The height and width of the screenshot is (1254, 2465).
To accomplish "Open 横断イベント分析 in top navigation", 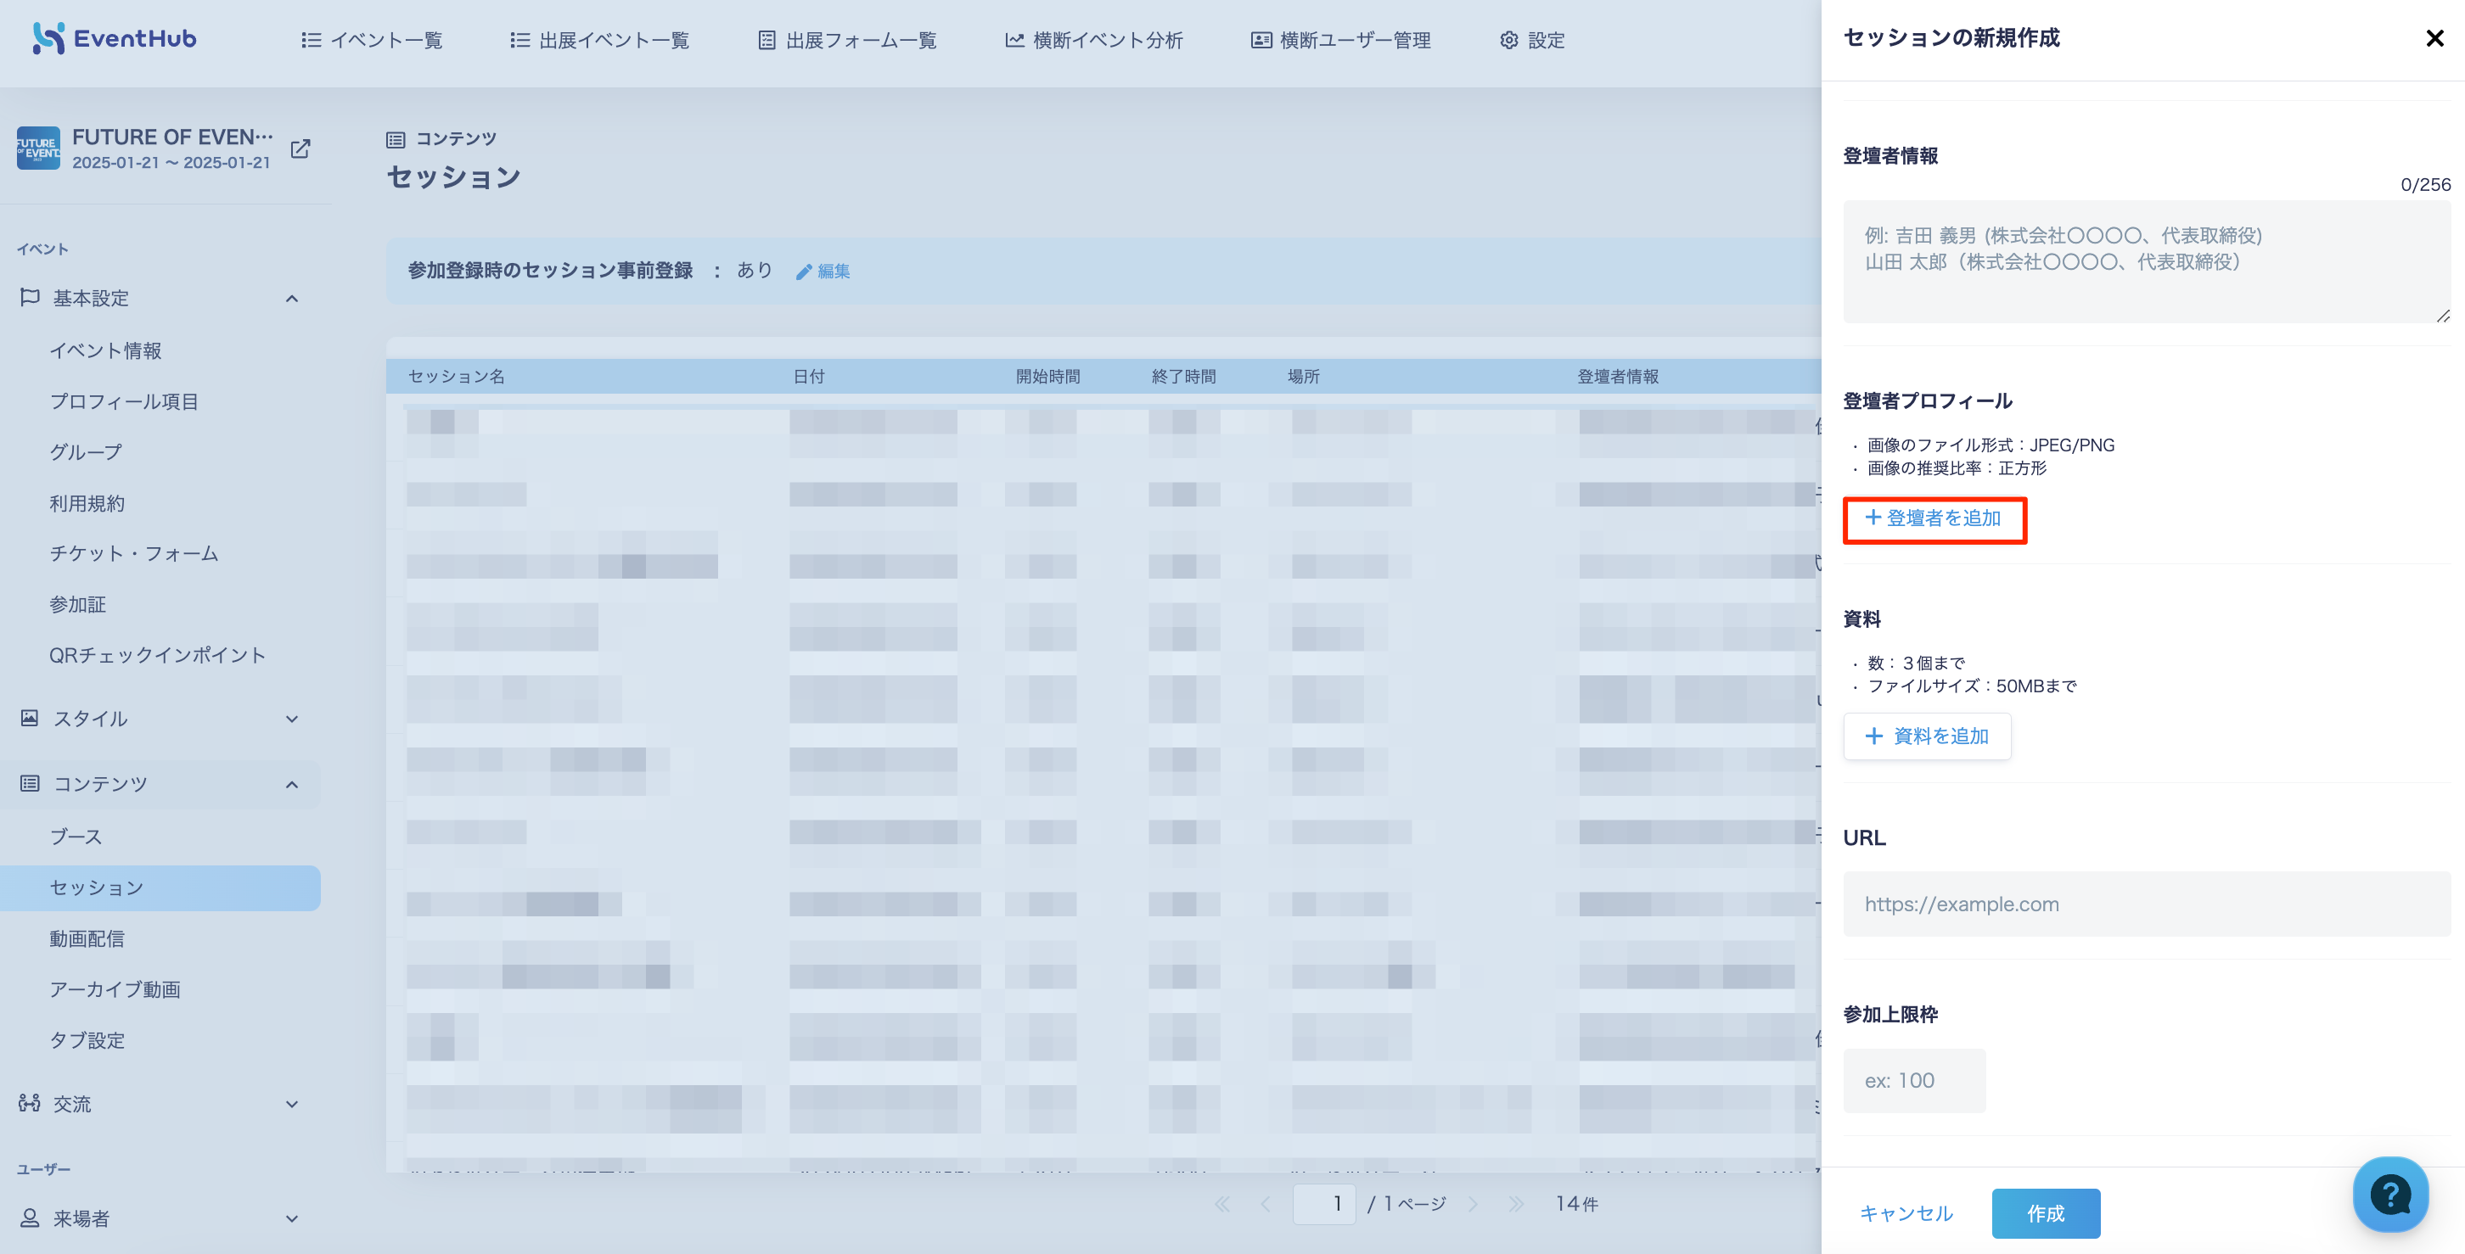I will (x=1094, y=40).
